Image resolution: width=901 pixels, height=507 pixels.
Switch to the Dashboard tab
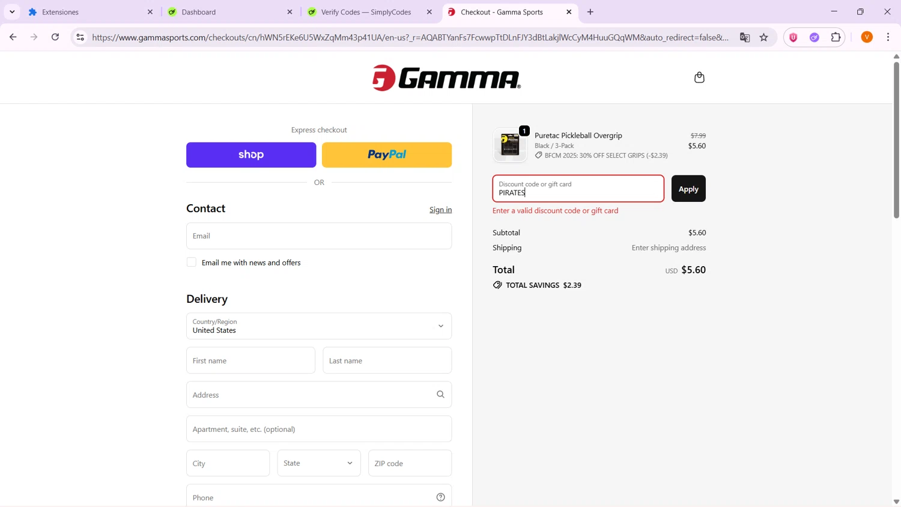pyautogui.click(x=230, y=12)
